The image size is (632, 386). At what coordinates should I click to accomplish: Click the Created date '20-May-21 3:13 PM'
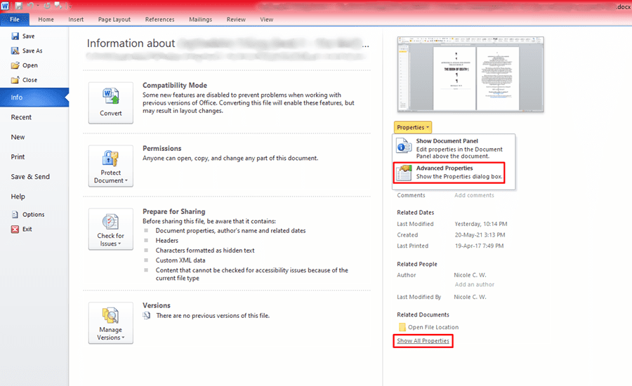pos(480,235)
